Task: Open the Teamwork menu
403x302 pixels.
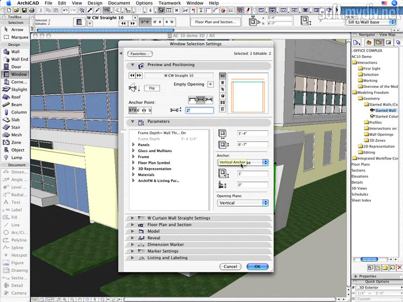Action: (x=169, y=3)
